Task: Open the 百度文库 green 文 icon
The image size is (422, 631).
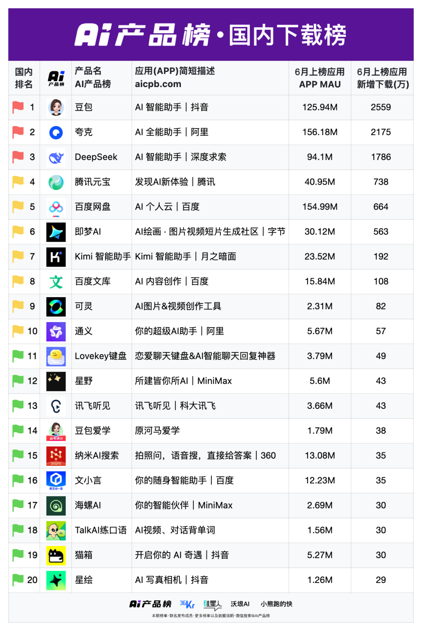Action: coord(56,282)
